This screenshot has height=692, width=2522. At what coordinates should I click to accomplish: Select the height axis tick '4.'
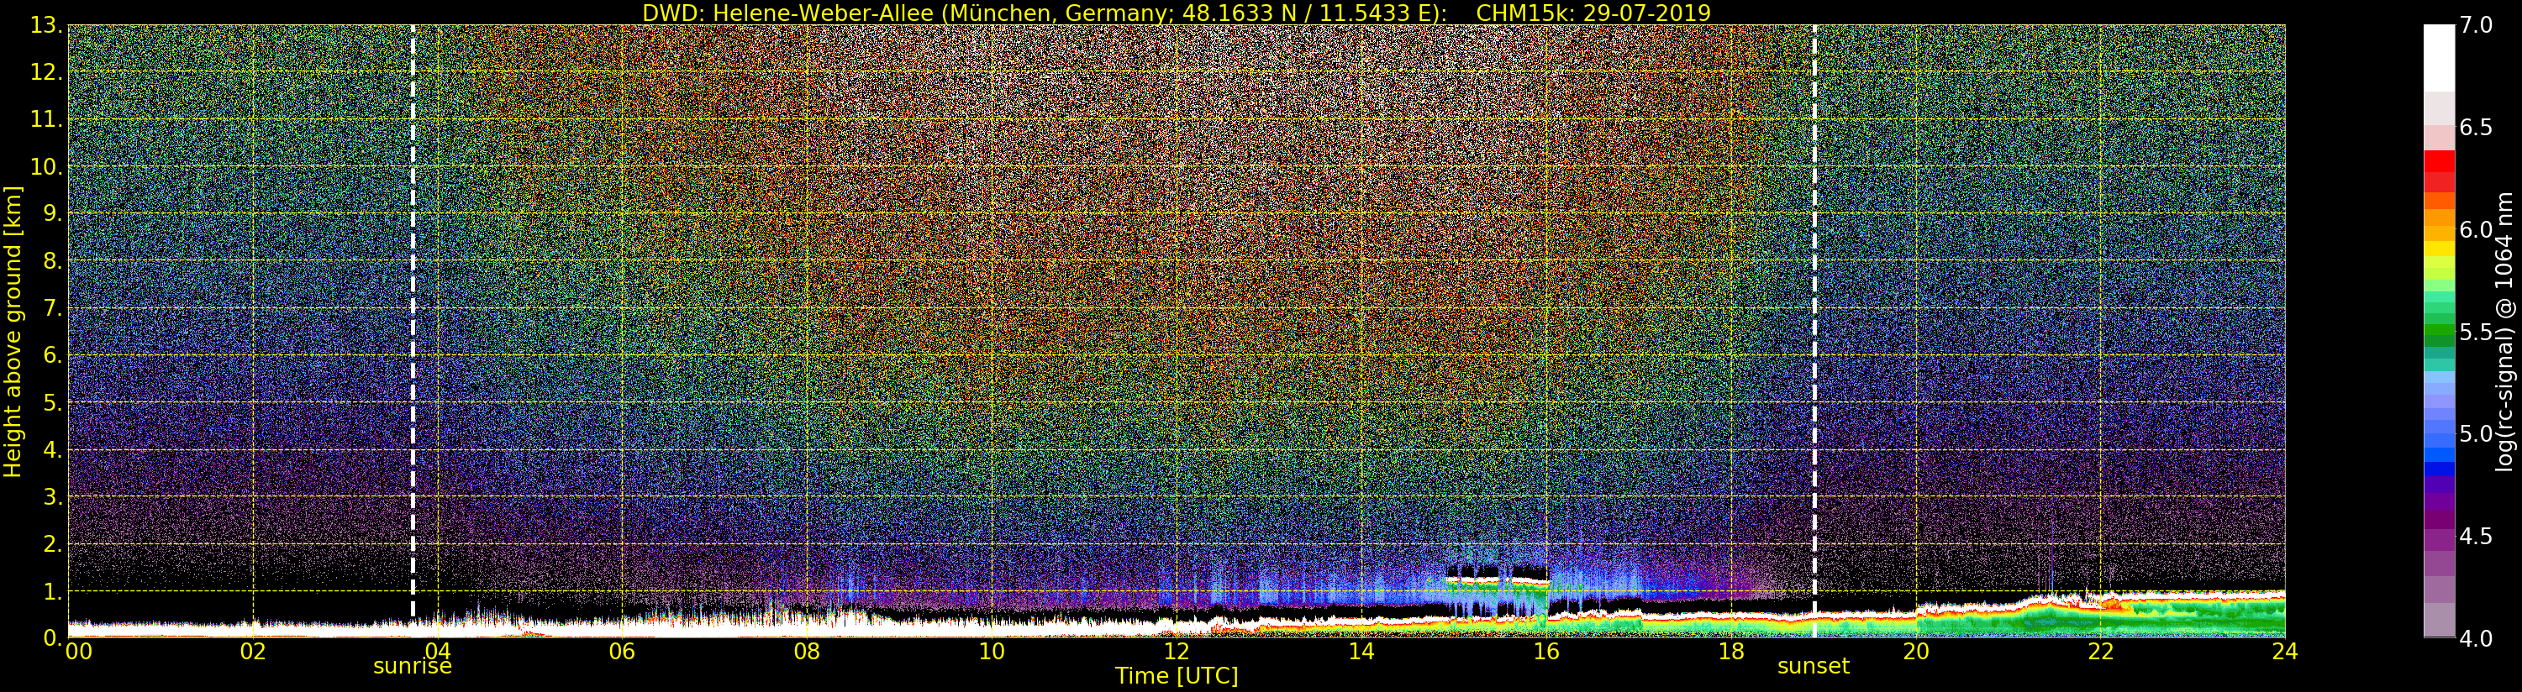[53, 449]
